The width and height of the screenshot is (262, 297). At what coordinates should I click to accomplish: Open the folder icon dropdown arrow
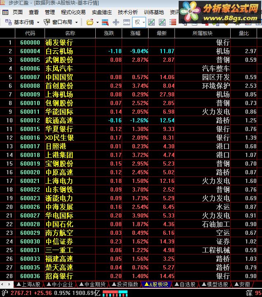coord(97,22)
